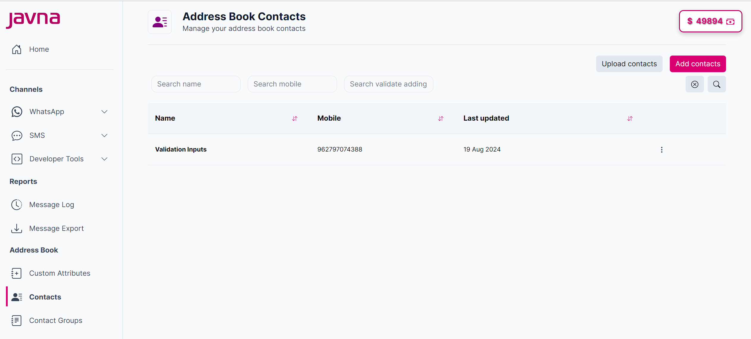
Task: Collapse the Developer Tools section
Action: pyautogui.click(x=104, y=159)
